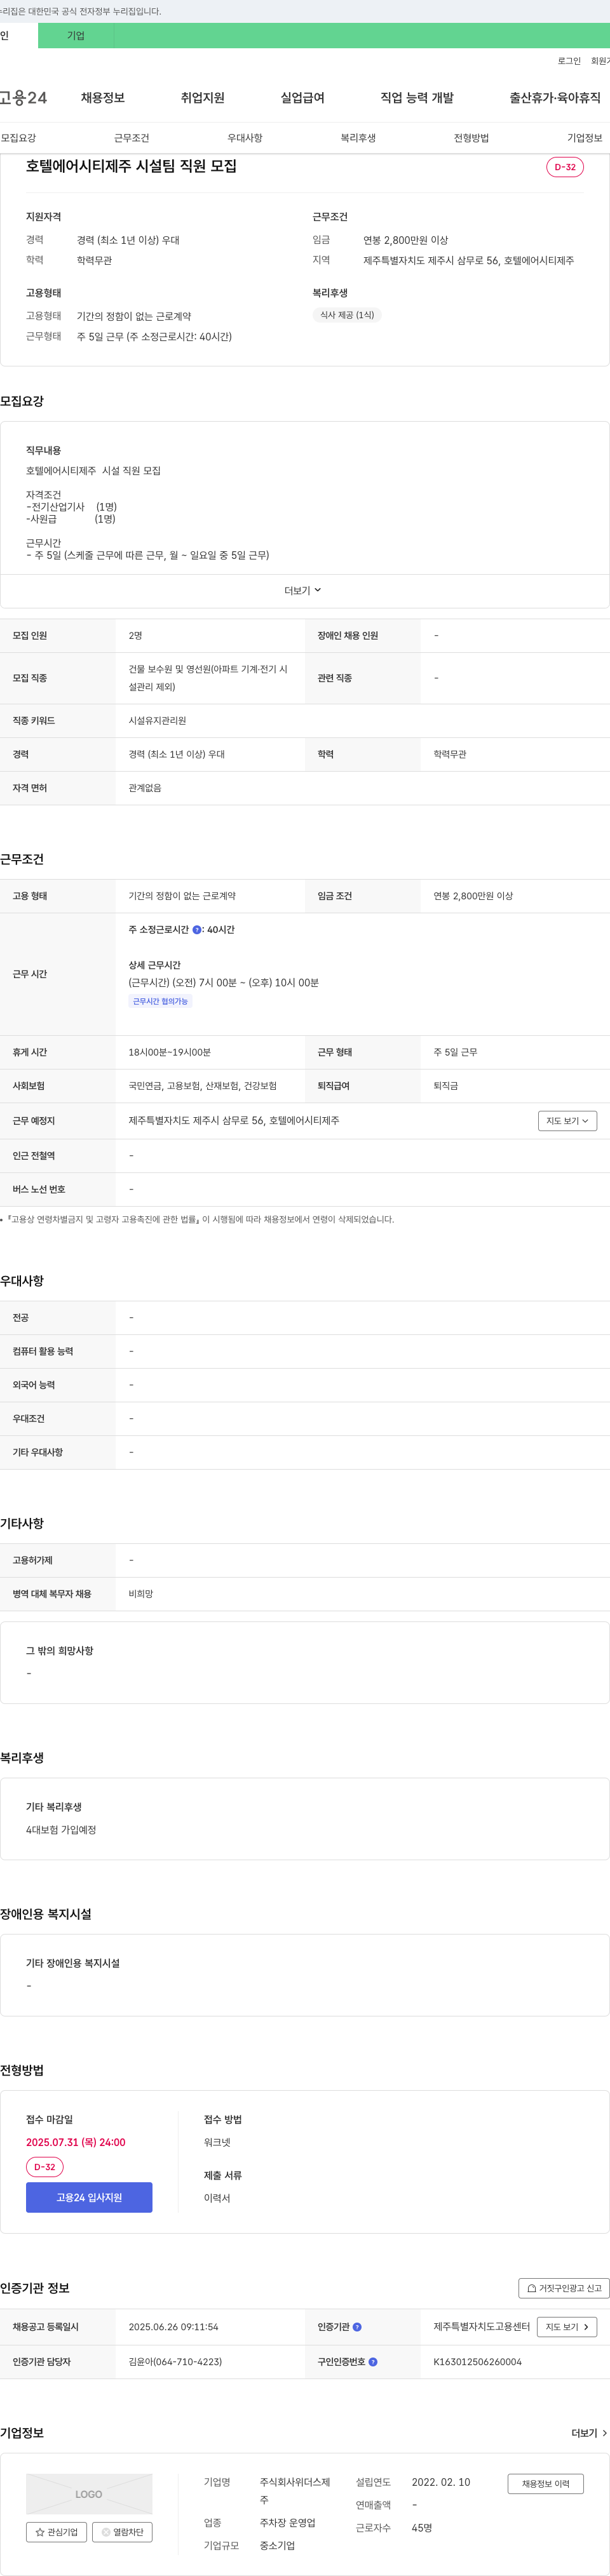Switch to the 기업 tab

coord(76,36)
